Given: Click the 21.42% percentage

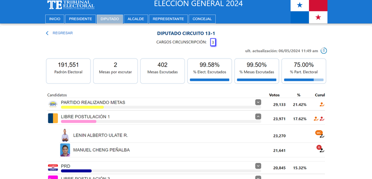Looking at the screenshot, I should tap(300, 104).
